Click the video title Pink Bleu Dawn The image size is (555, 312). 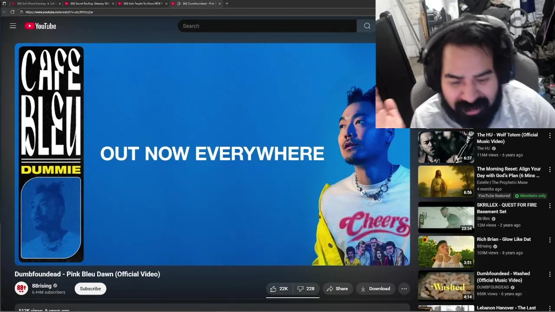[x=87, y=274]
